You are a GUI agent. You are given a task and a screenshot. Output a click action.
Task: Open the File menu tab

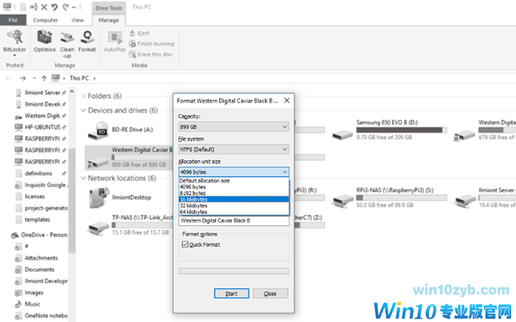[x=14, y=19]
